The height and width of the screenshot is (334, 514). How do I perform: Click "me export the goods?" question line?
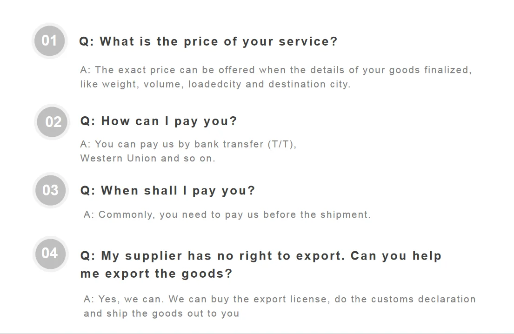click(x=156, y=274)
